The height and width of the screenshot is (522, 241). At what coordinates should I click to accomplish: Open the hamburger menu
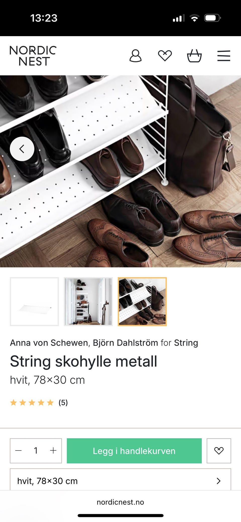tap(224, 56)
